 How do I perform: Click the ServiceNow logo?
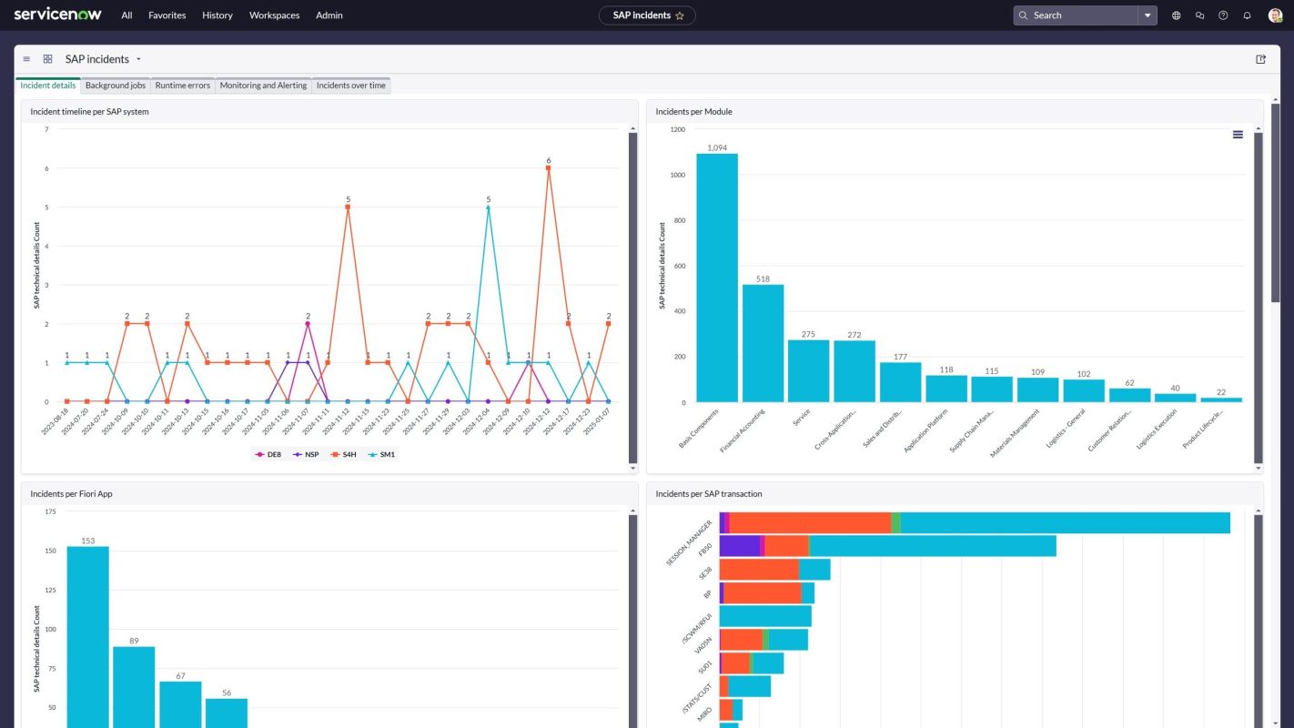click(x=57, y=15)
